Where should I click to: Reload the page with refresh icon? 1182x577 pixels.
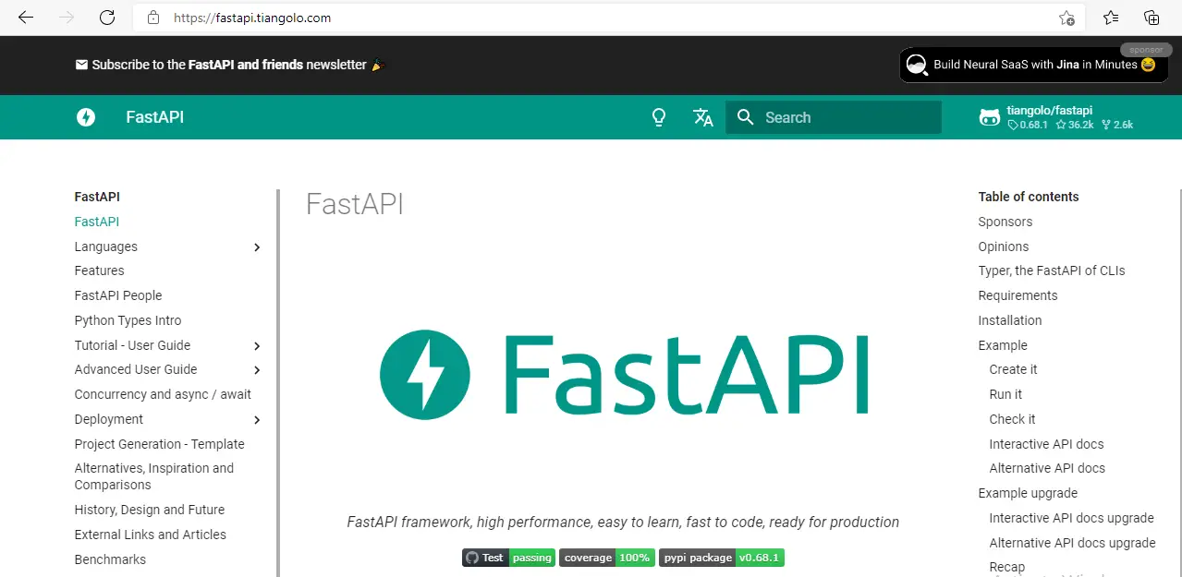tap(107, 18)
